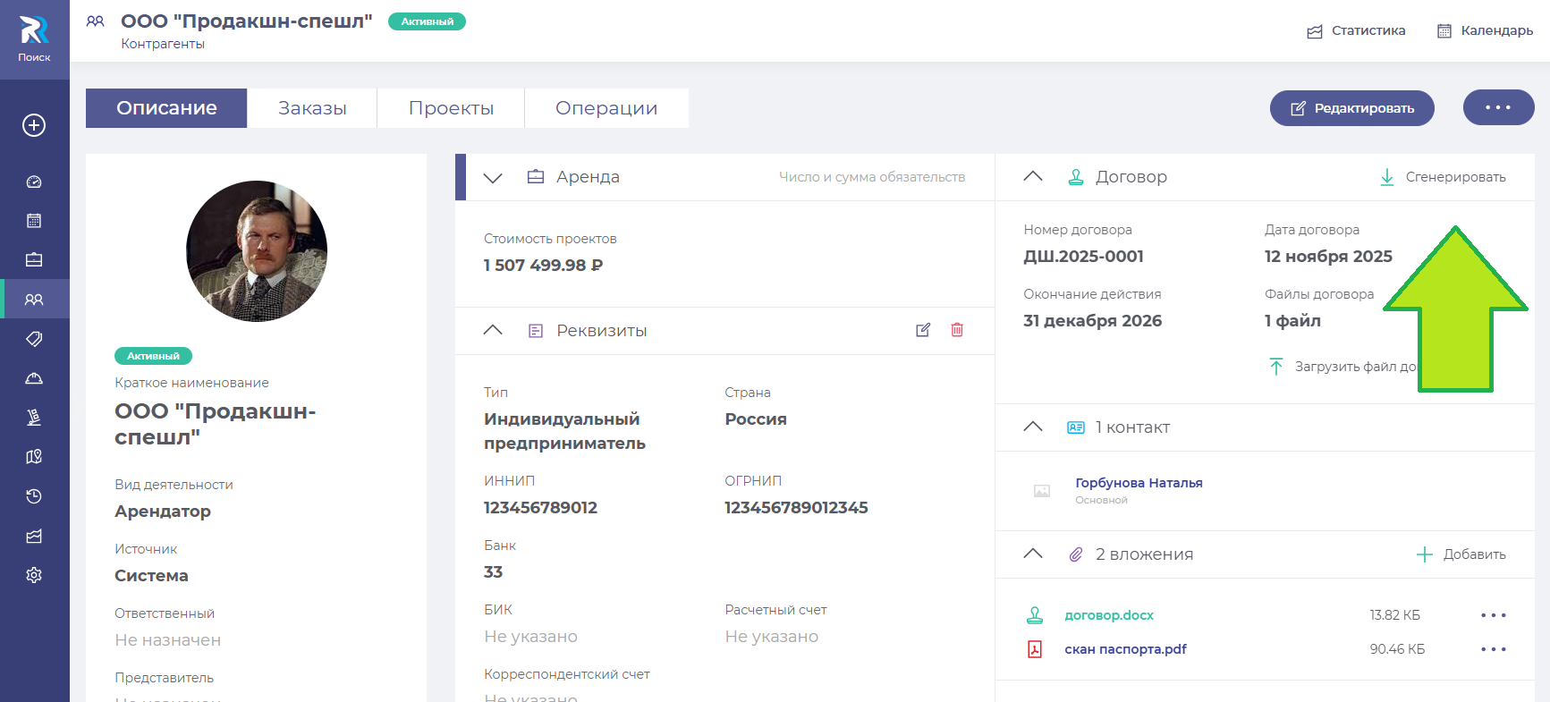Open the map icon in left sidebar

(34, 457)
